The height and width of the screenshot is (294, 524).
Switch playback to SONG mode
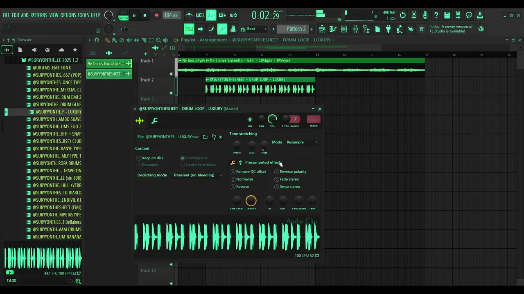pyautogui.click(x=123, y=17)
